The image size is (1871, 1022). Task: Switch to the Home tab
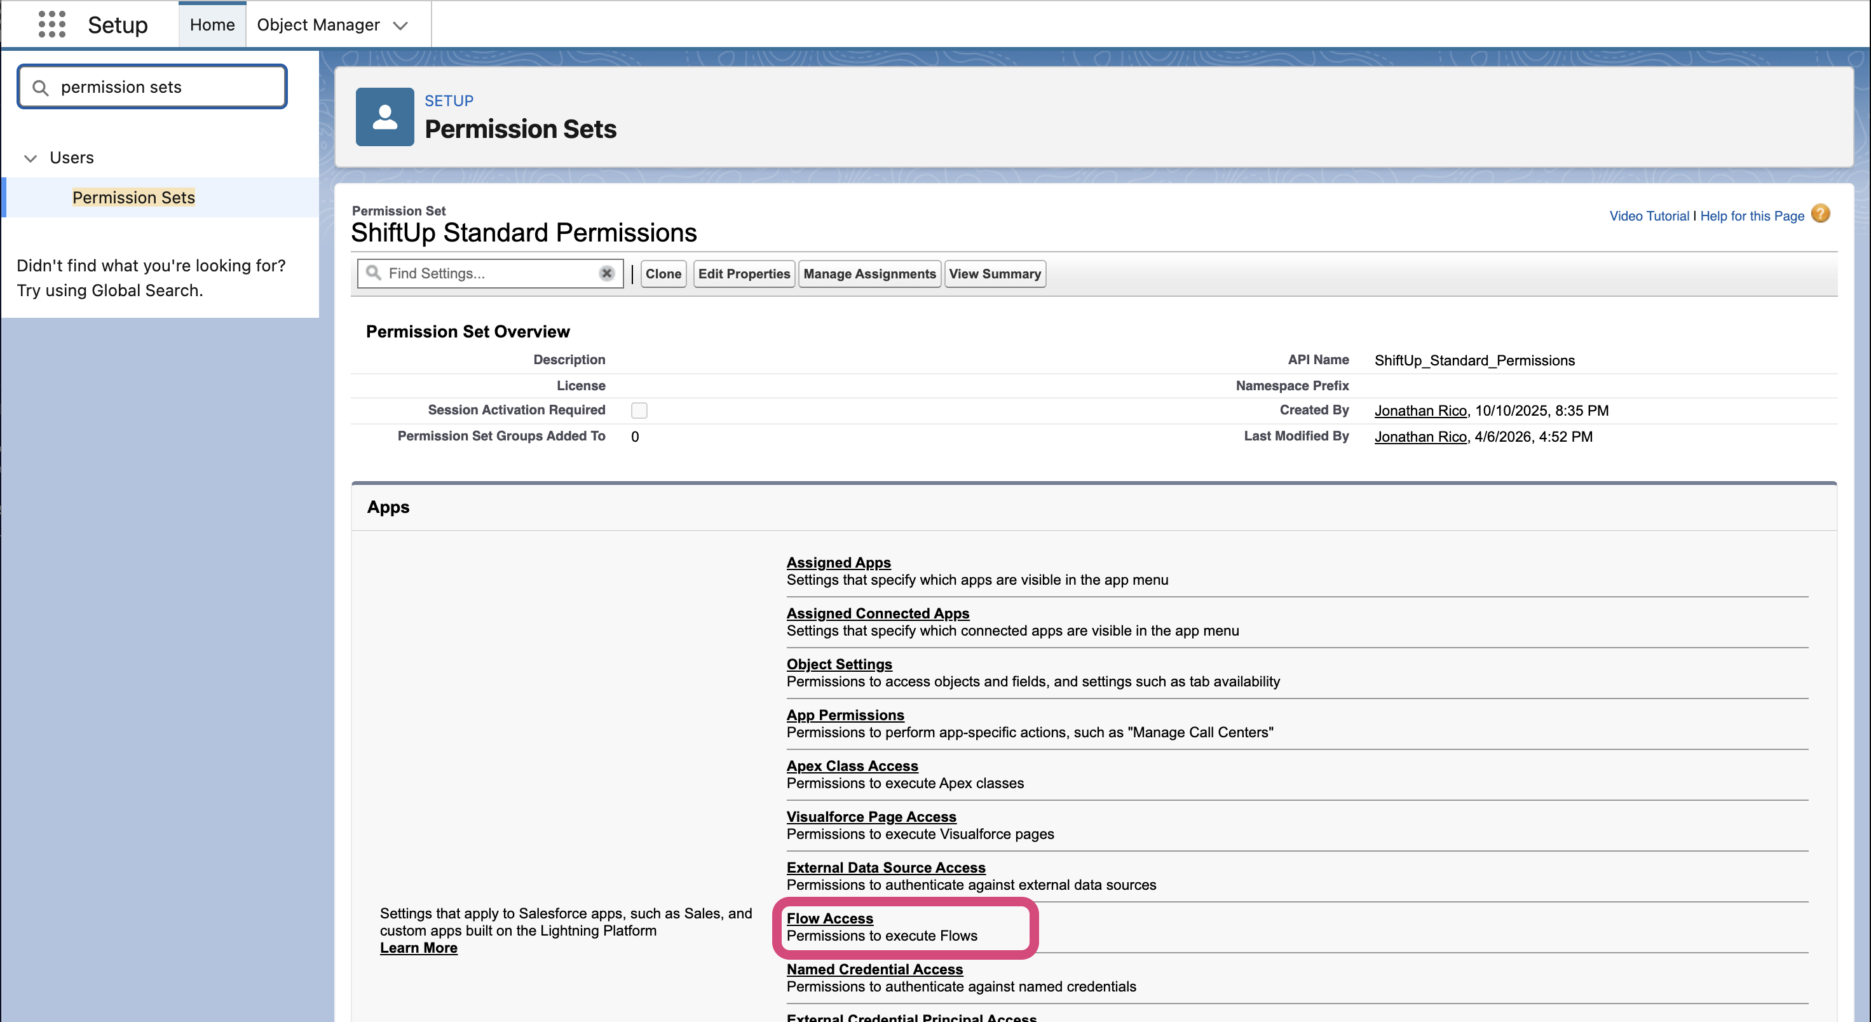pos(212,25)
